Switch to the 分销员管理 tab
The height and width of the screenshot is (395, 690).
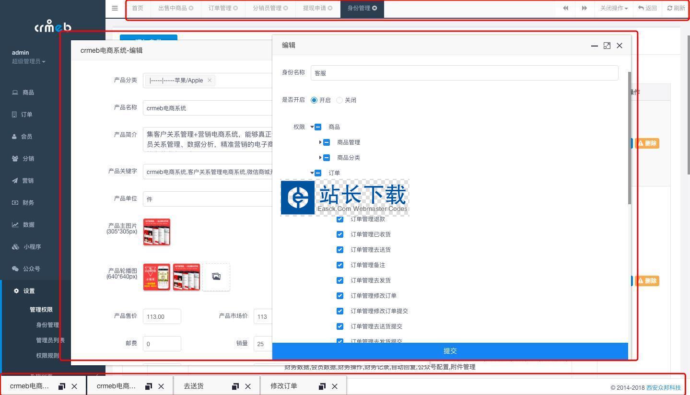[x=267, y=8]
